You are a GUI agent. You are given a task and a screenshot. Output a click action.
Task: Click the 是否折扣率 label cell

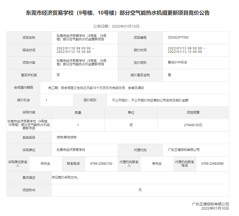(29, 75)
